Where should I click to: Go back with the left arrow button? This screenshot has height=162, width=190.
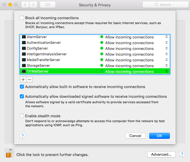[25, 5]
